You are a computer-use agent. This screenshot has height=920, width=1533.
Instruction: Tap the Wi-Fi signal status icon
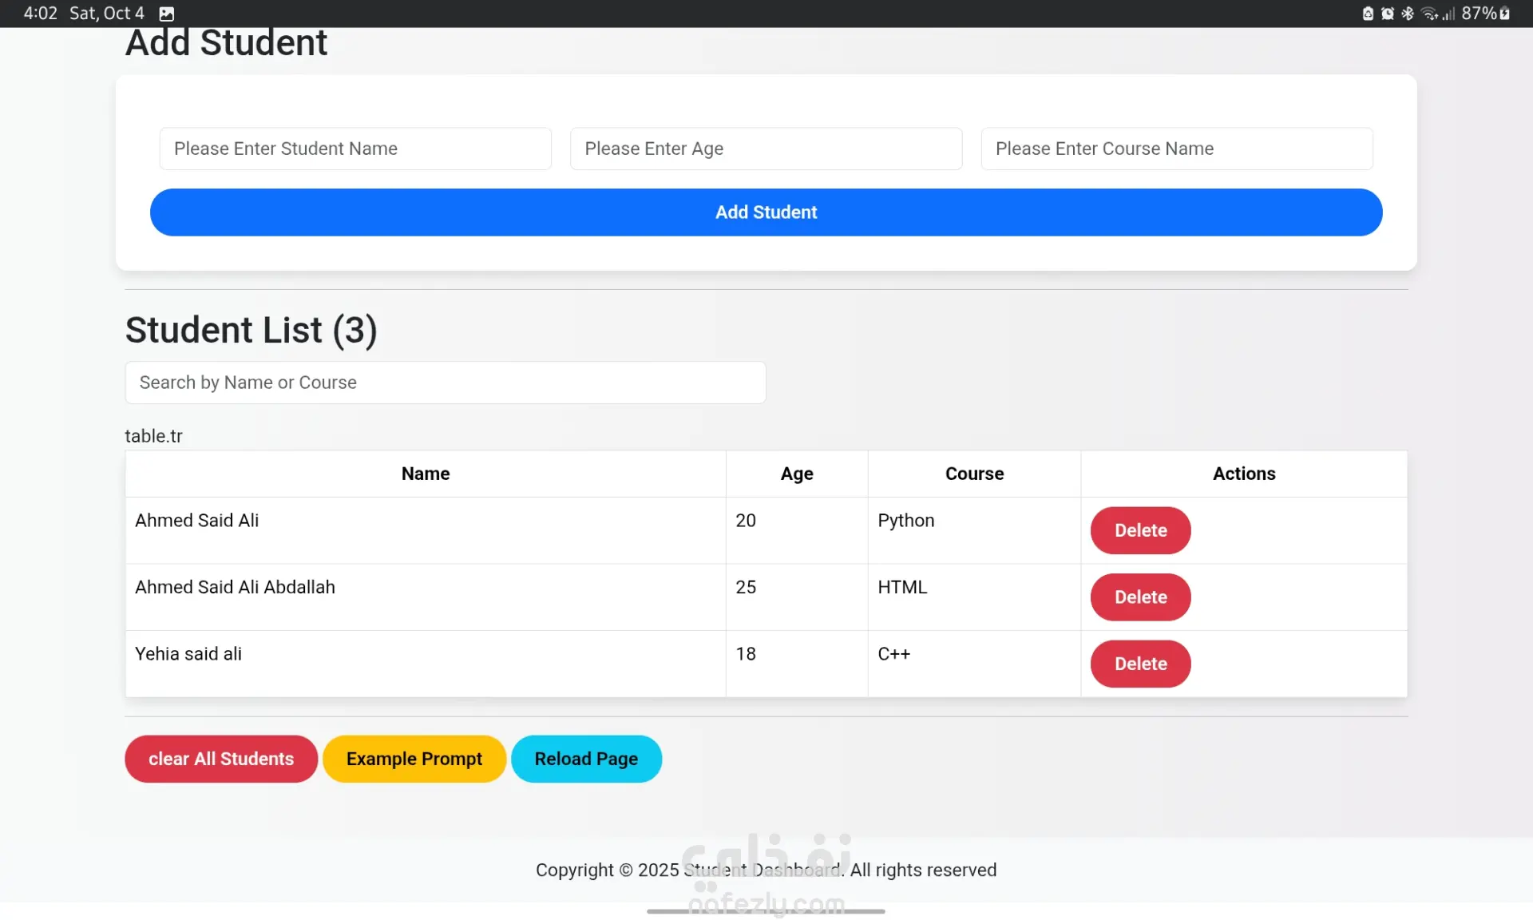1429,14
